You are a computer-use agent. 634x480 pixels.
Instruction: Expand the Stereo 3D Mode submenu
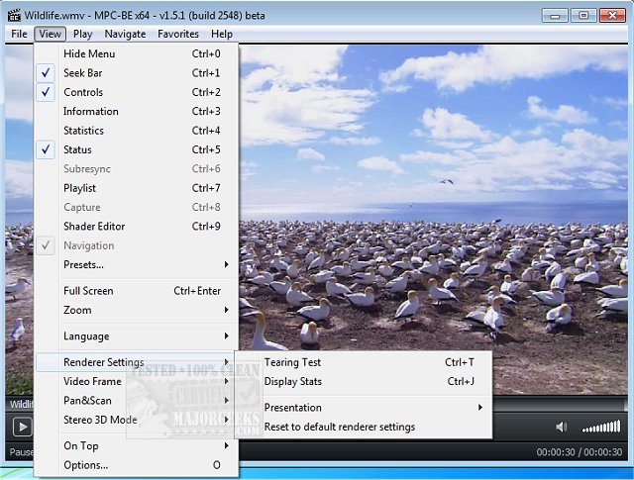pyautogui.click(x=137, y=420)
